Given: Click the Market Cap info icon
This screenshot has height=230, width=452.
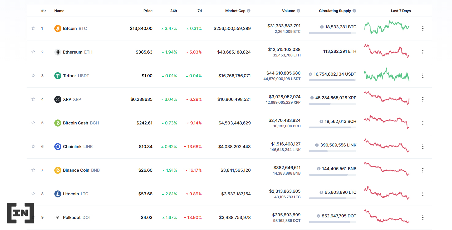Looking at the screenshot, I should coord(249,11).
